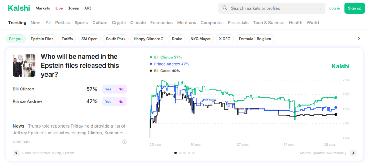Select the Epstein Files chip

42,39
